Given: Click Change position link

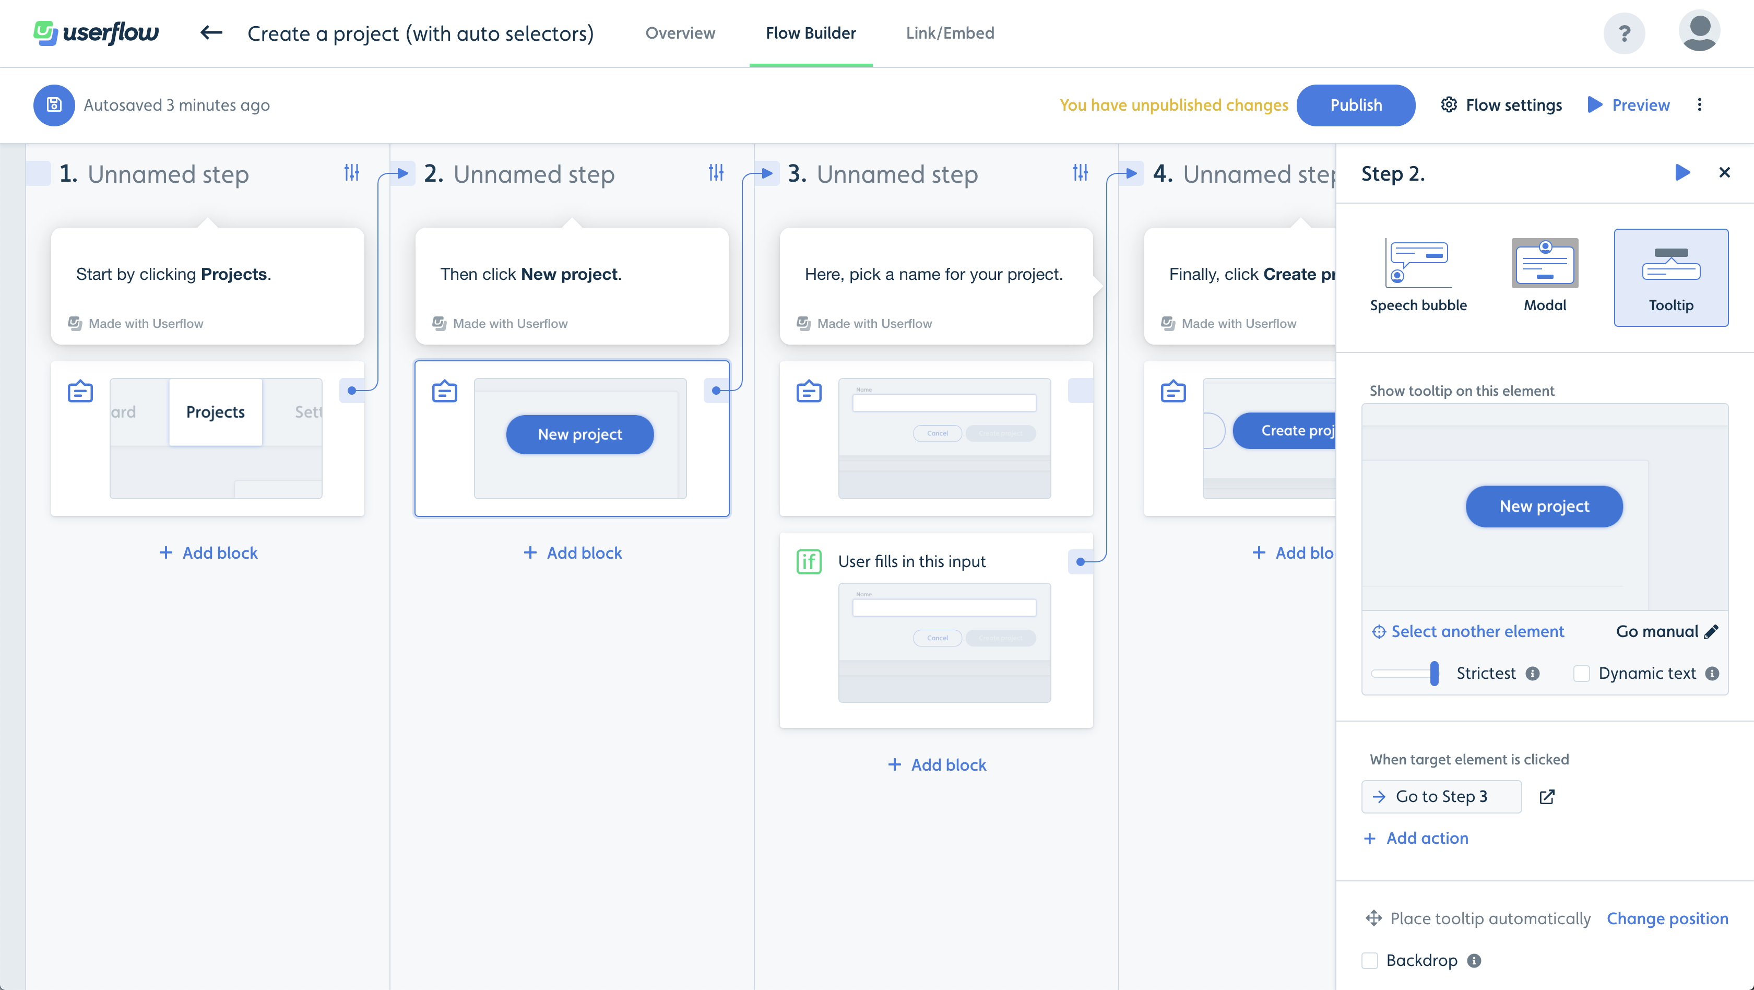Looking at the screenshot, I should click(x=1667, y=918).
